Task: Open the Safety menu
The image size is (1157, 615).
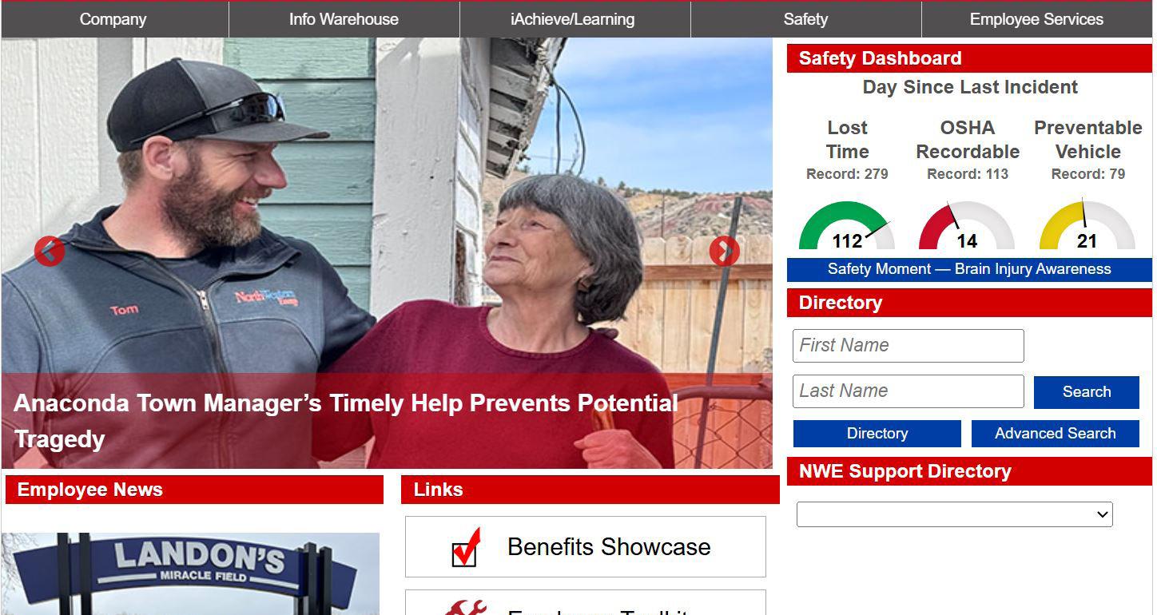Action: [805, 19]
